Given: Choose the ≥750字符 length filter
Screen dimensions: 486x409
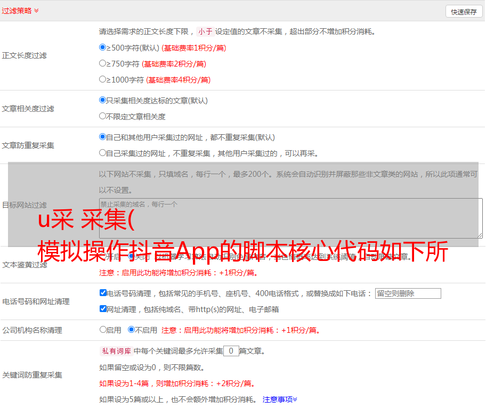Looking at the screenshot, I should (103, 63).
